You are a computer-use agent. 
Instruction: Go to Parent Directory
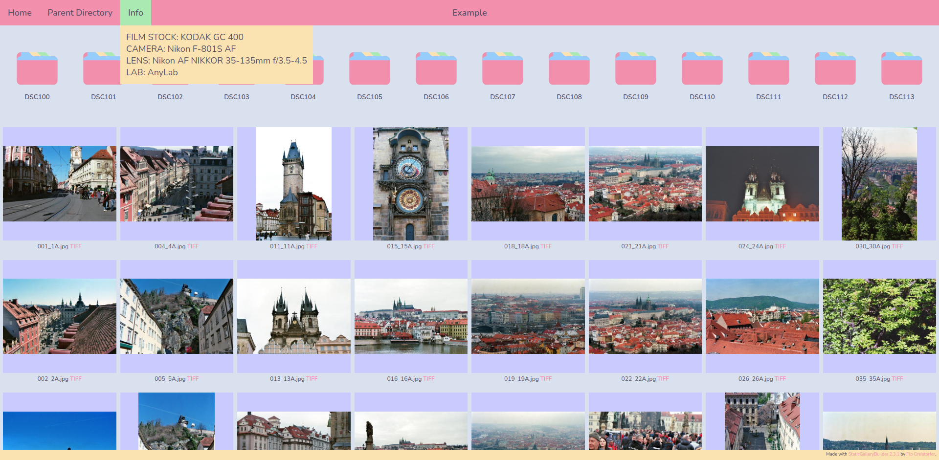(80, 13)
